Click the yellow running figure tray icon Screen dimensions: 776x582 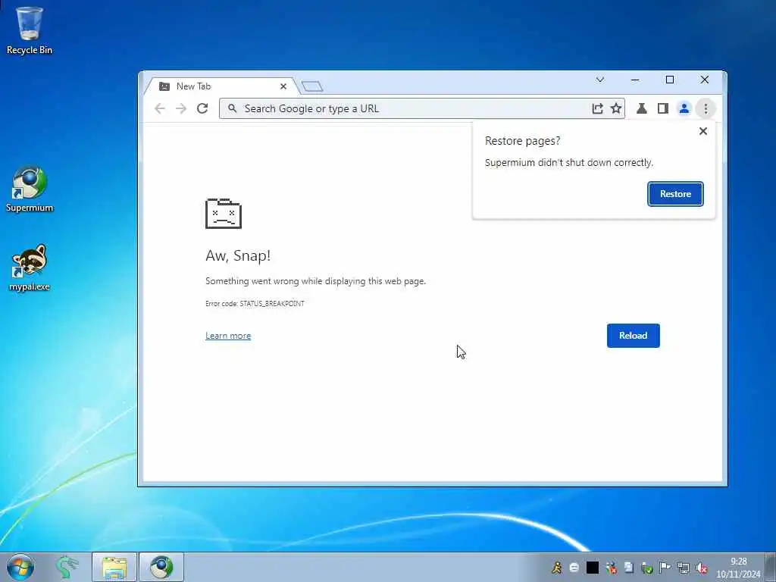[557, 567]
